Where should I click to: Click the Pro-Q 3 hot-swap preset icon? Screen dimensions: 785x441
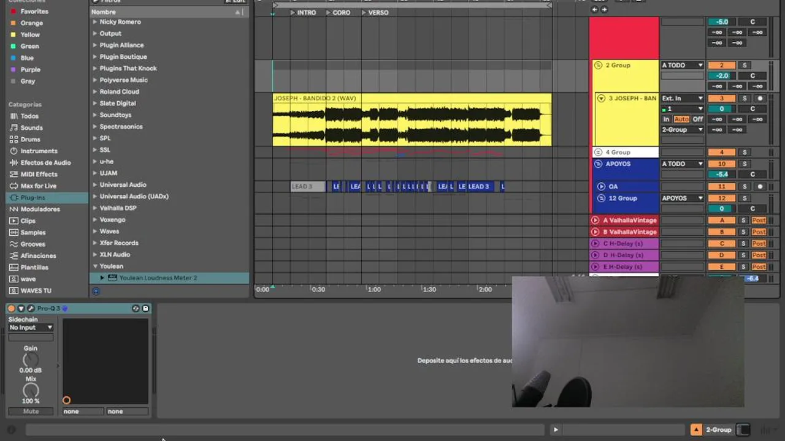[x=136, y=308]
